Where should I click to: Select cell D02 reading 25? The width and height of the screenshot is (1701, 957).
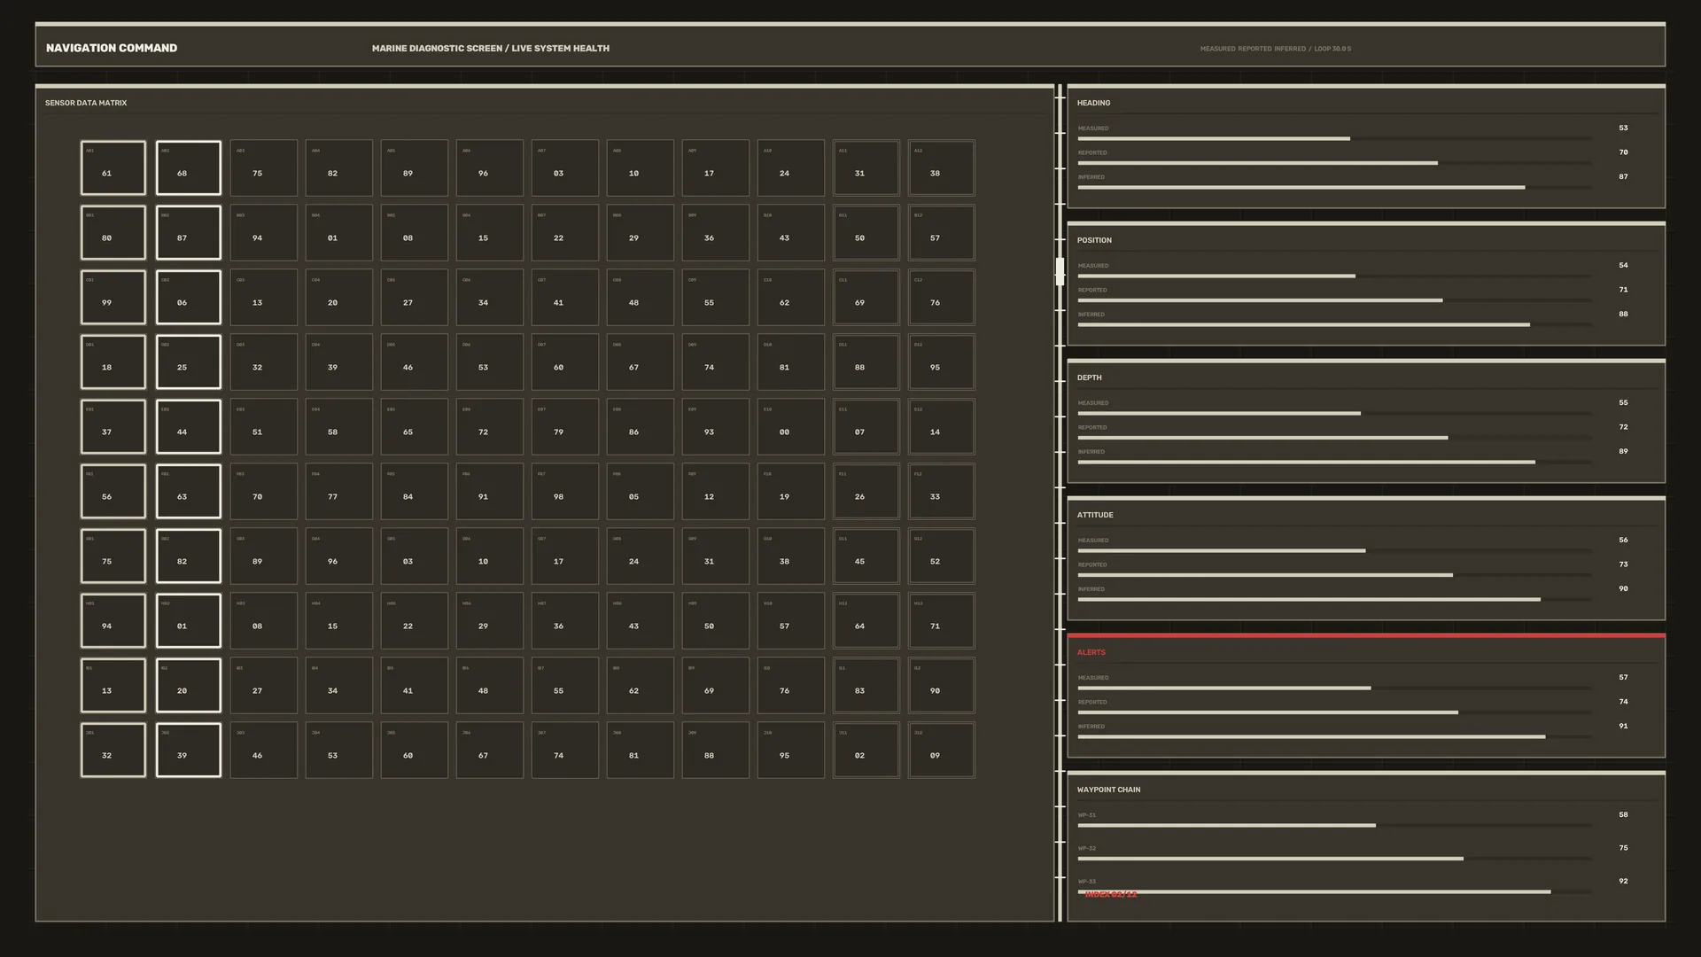[188, 362]
